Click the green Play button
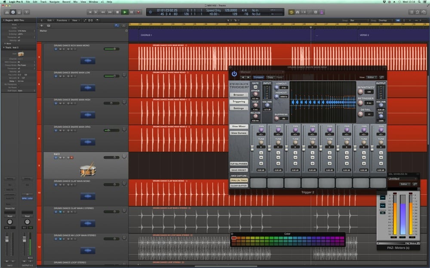430x268 pixels. pyautogui.click(x=125, y=12)
